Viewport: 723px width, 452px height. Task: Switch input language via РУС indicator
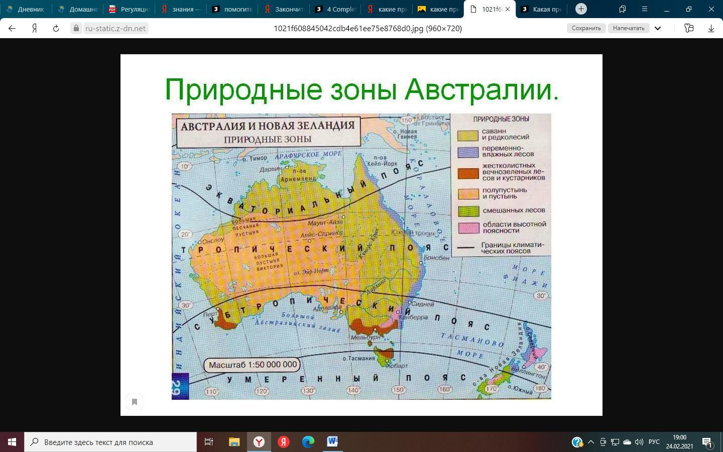coord(654,442)
